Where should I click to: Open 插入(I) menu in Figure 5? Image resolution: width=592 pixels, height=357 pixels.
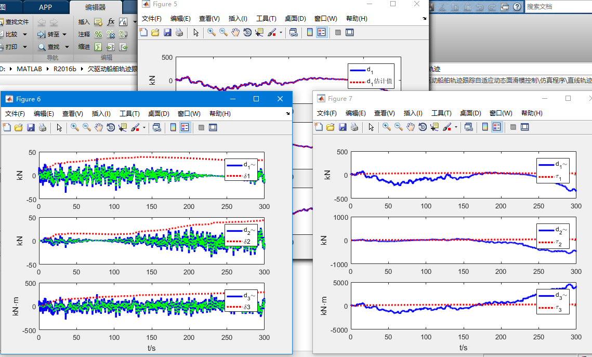(238, 19)
